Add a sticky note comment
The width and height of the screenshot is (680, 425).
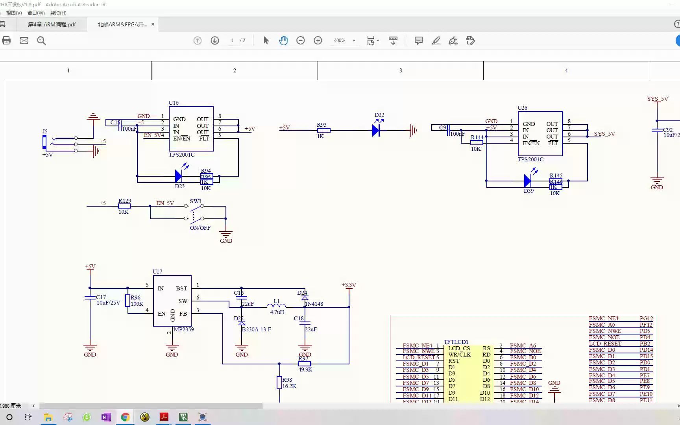419,41
